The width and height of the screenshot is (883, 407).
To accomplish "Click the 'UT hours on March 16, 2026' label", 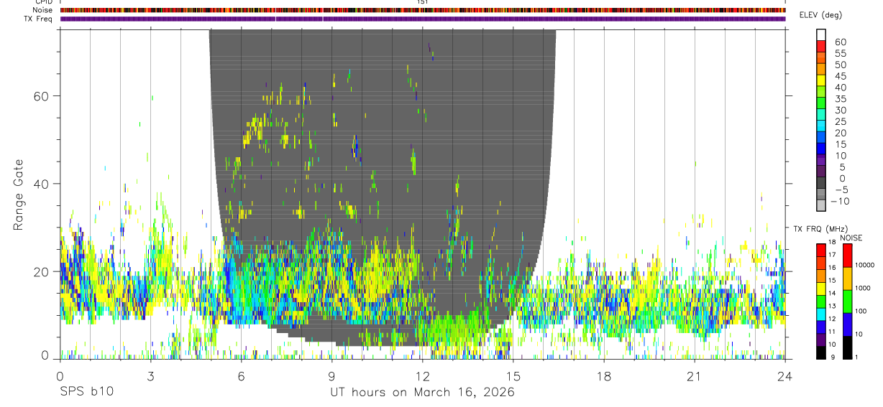I will pos(422,393).
